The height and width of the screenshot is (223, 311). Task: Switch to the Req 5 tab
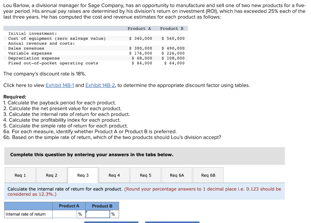(145, 175)
